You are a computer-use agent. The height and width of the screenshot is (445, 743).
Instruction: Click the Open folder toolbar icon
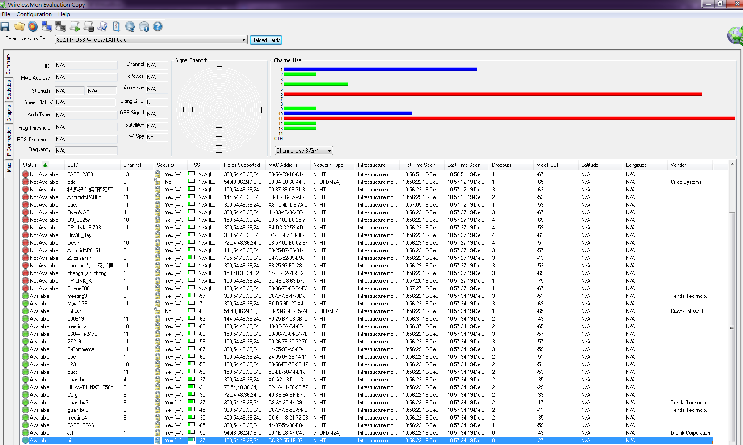click(19, 27)
